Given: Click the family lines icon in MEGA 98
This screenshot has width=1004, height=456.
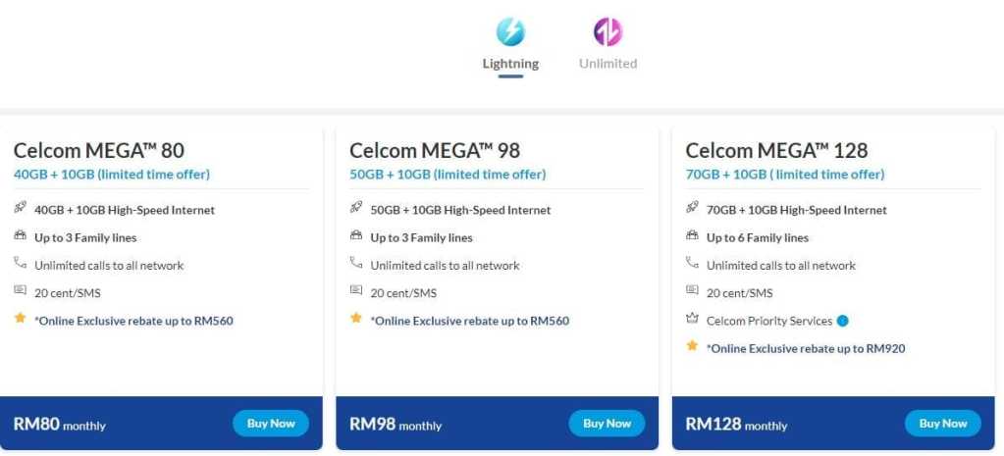Looking at the screenshot, I should [356, 236].
